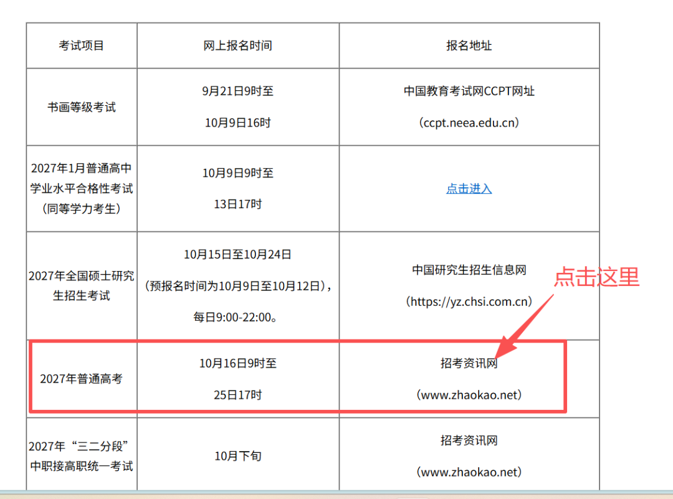Click the 预报名时间为10月9日至10月12日 line
Screen dimensions: 673x499
[238, 286]
